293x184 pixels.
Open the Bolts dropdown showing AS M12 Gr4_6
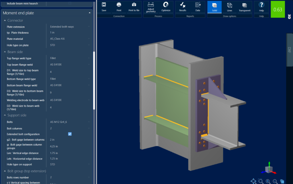coord(70,122)
